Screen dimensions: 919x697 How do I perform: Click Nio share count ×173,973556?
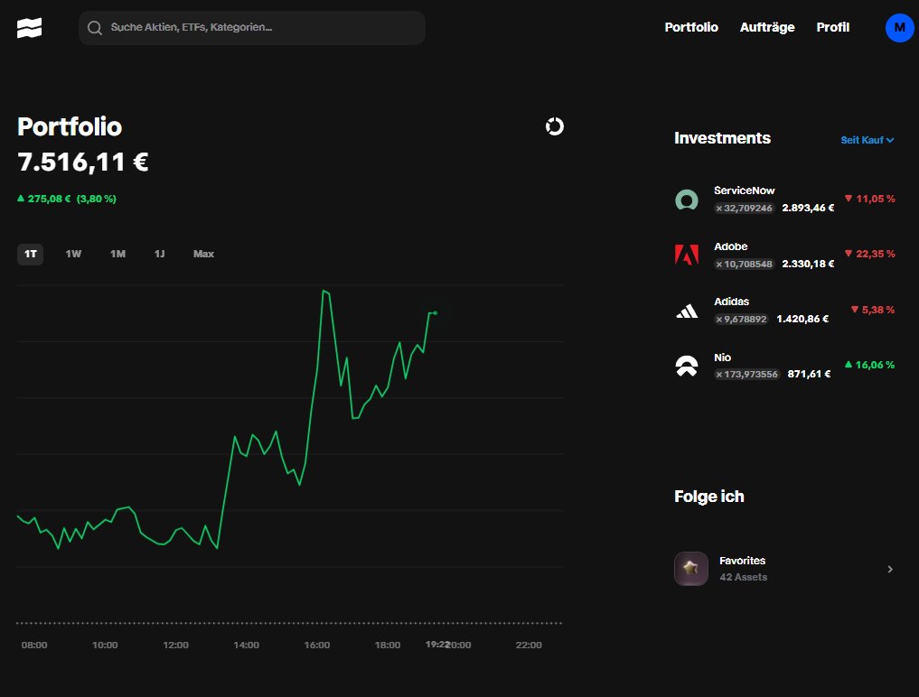point(747,375)
